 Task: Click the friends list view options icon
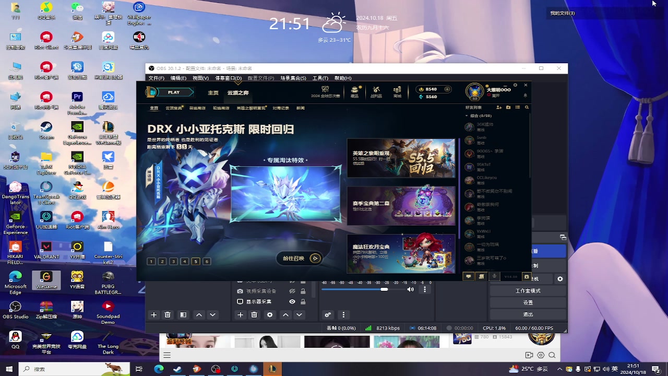[518, 108]
